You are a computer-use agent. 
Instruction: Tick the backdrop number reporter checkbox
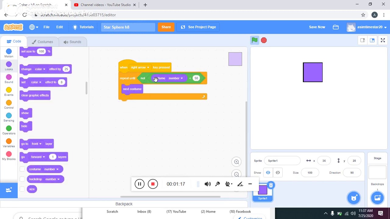[x=22, y=179]
